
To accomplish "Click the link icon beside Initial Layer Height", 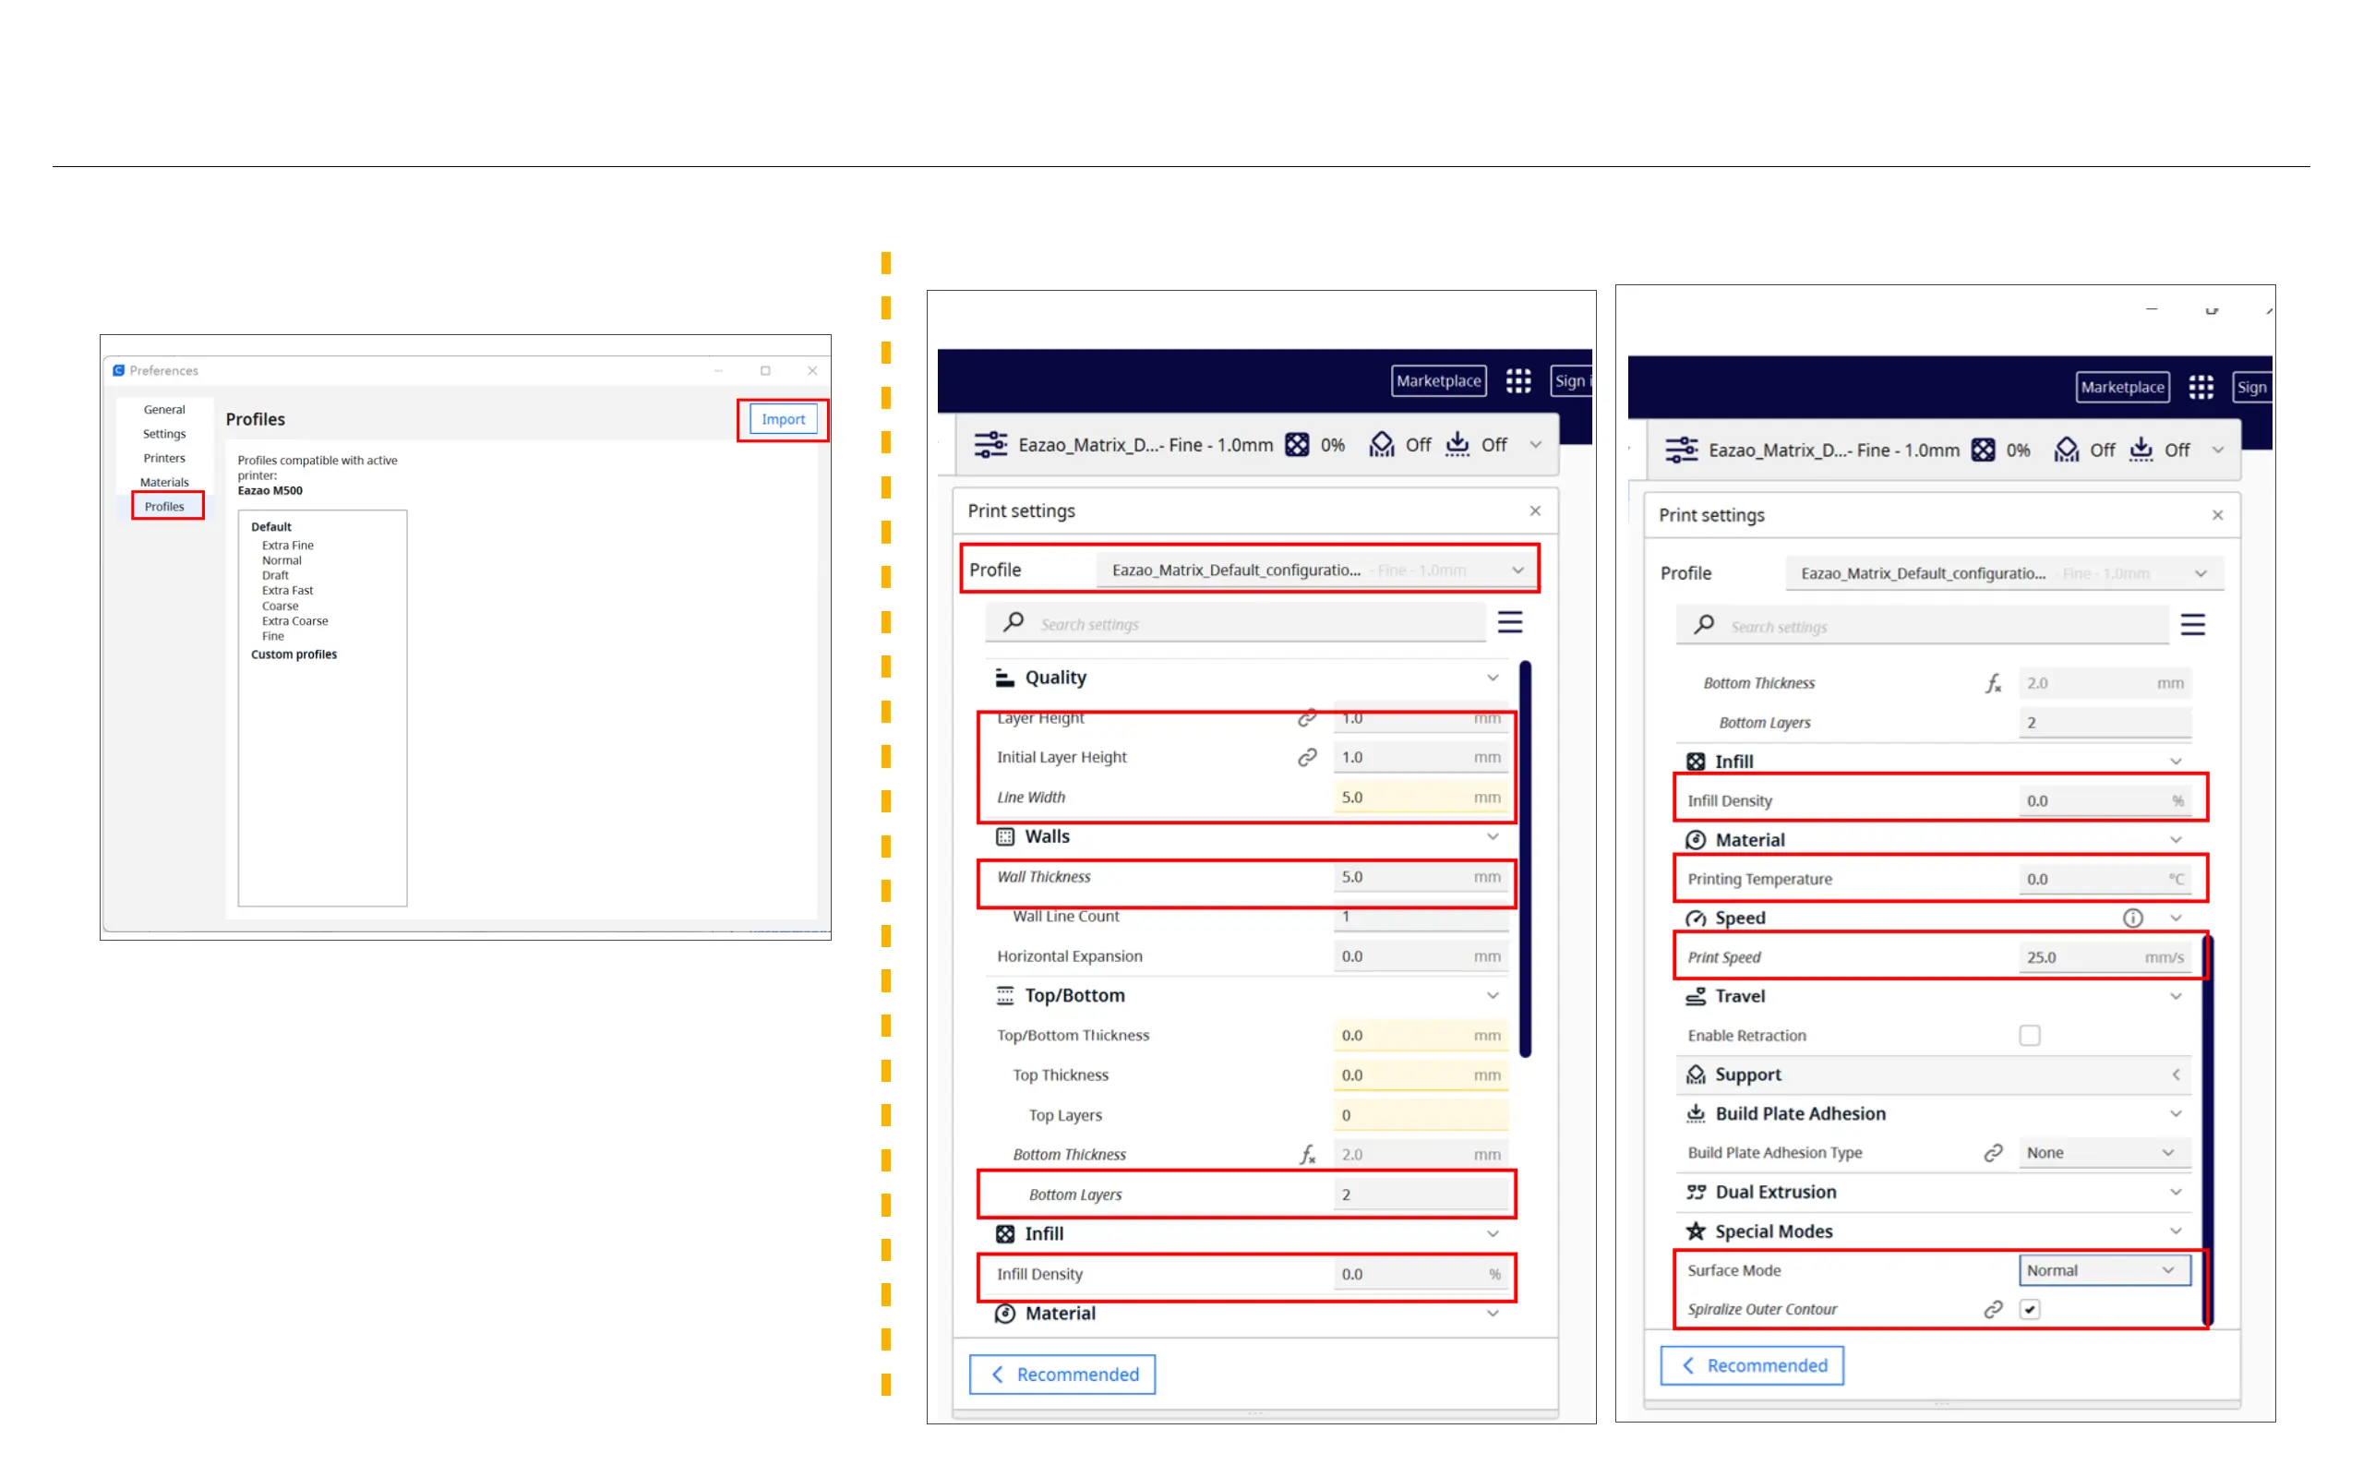I will [x=1306, y=757].
